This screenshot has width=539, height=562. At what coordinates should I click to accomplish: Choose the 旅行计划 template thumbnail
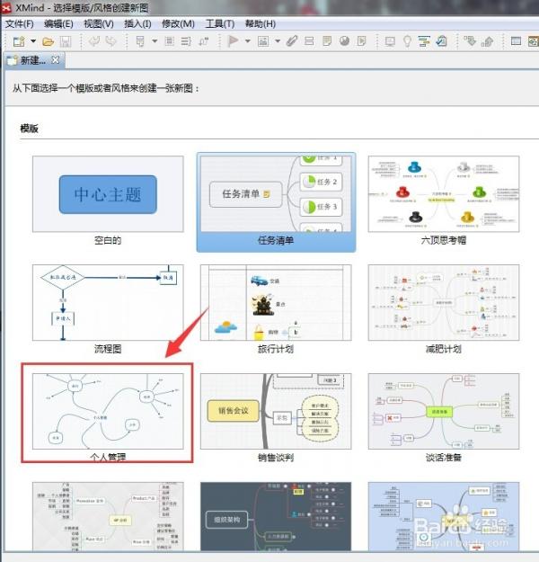276,302
